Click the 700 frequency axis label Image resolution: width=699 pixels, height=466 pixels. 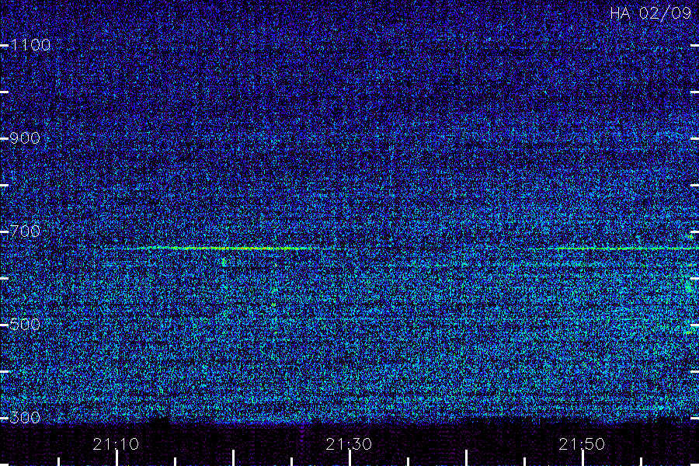(25, 231)
